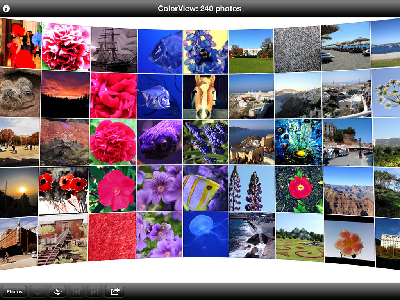
Task: Open the two lupine spikes against sky photo
Action: (x=252, y=189)
